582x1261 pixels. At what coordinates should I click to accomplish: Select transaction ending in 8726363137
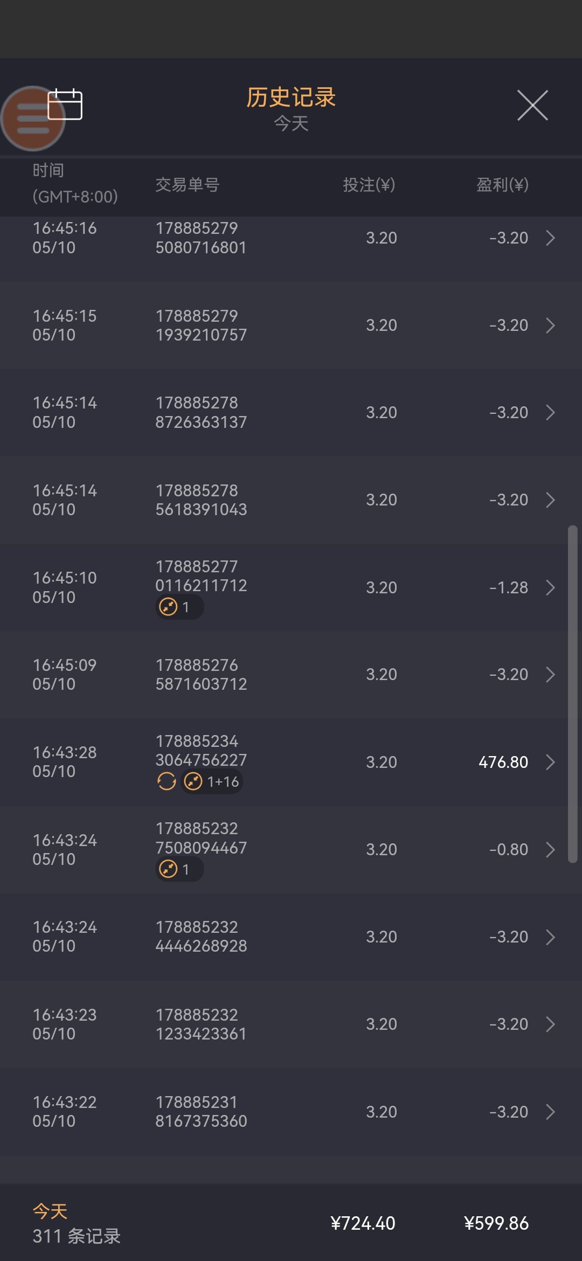point(201,412)
